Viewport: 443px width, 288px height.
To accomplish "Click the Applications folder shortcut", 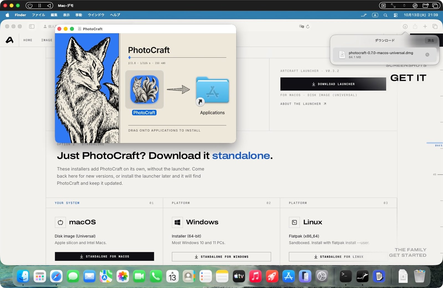I will 212,91.
